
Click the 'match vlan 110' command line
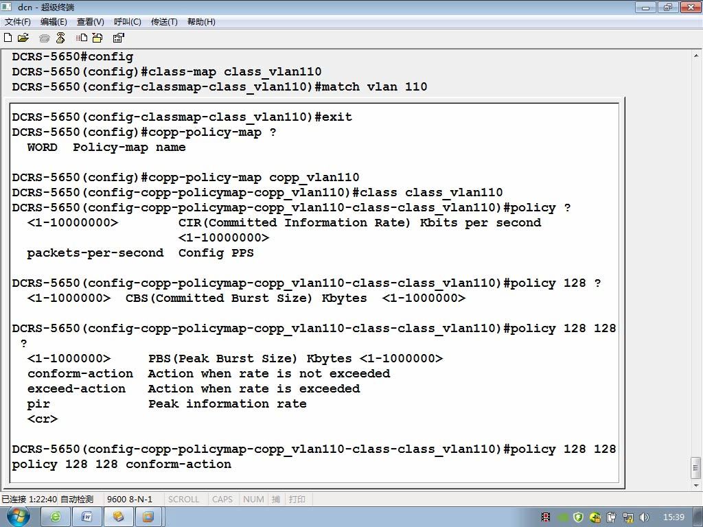[219, 86]
